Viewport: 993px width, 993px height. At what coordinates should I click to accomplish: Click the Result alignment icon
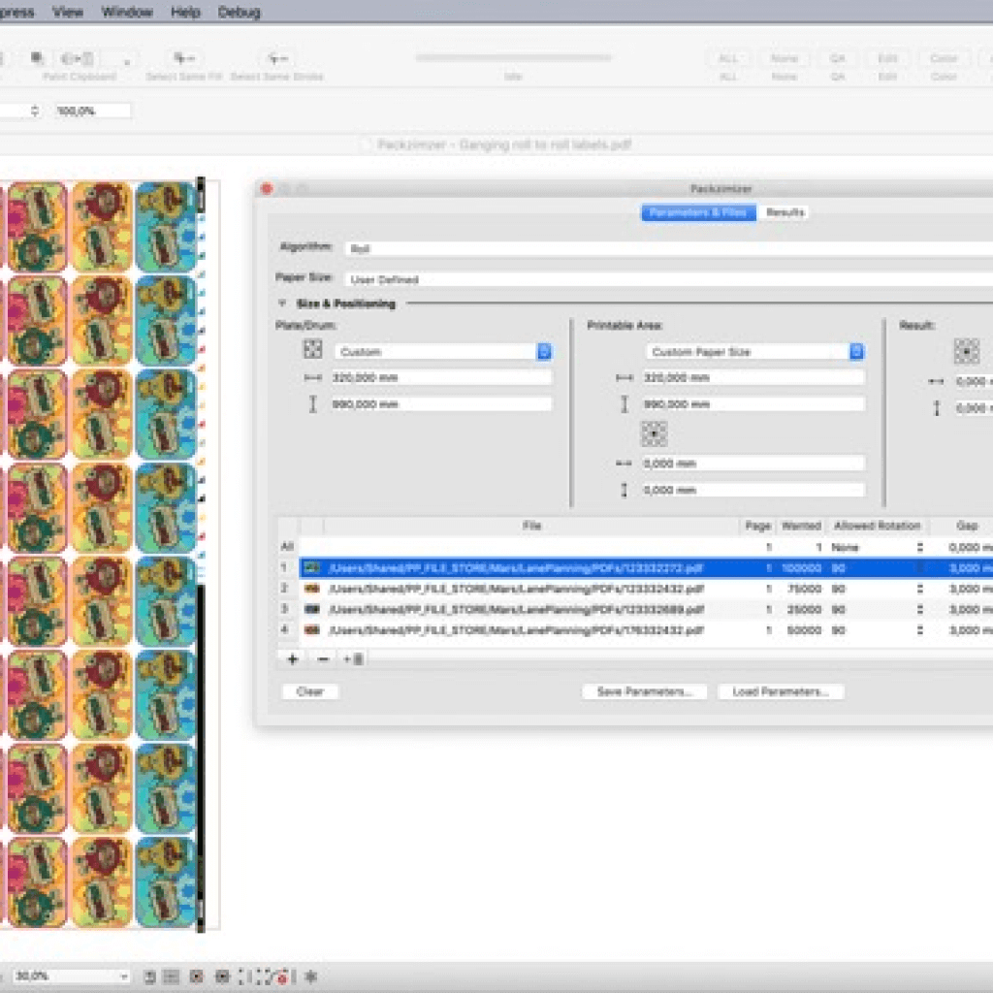[966, 352]
